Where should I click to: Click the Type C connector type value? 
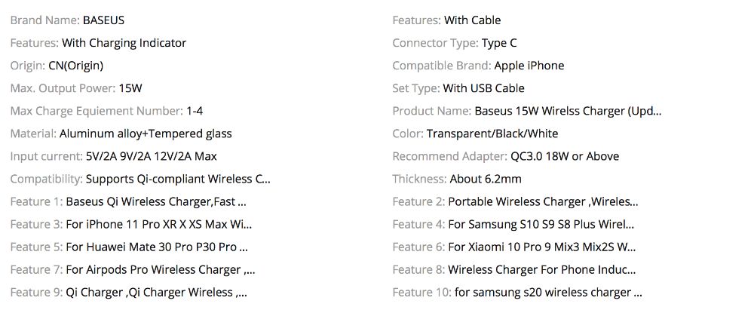click(499, 43)
